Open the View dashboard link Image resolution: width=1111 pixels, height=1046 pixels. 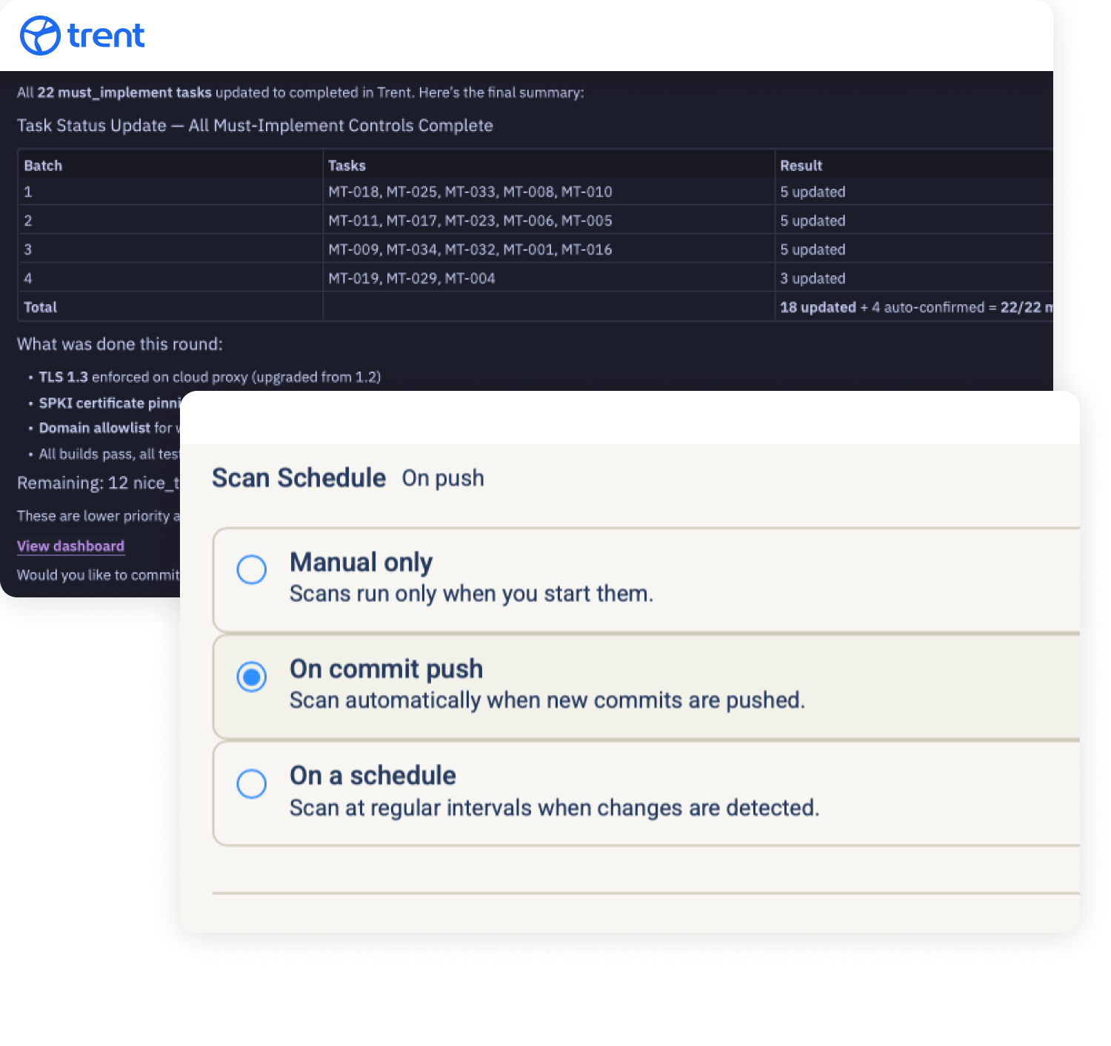(x=70, y=546)
